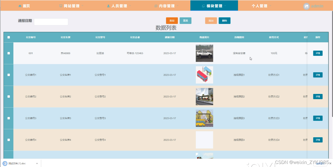This screenshot has width=333, height=167.
Task: Open the 网站管理 menu
Action: [72, 6]
